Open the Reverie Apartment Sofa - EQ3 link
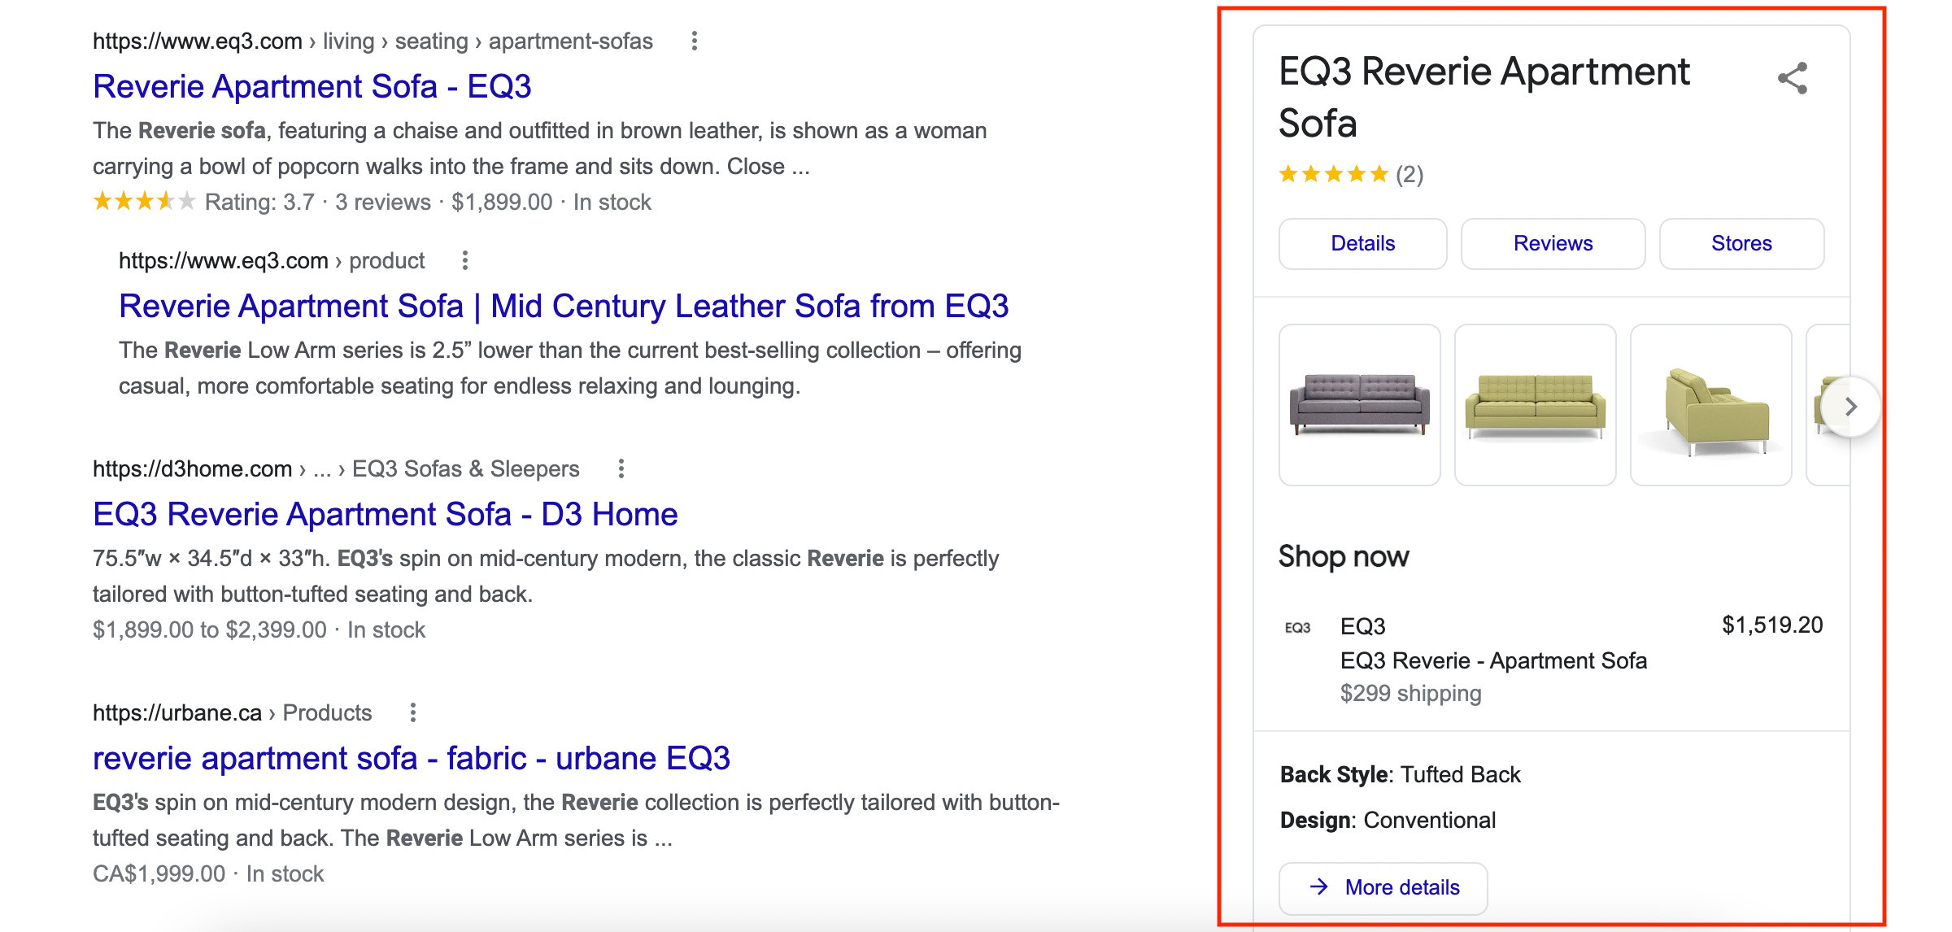 [x=312, y=86]
